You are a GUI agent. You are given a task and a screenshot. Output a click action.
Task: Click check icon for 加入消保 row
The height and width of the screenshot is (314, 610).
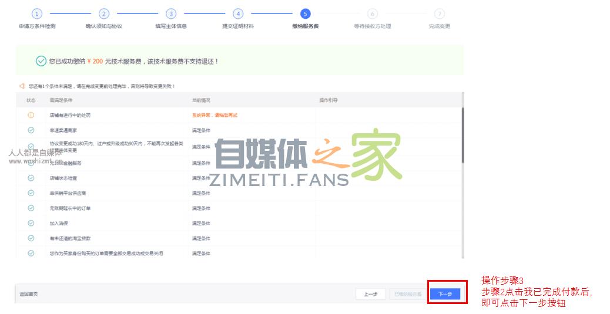coord(31,223)
